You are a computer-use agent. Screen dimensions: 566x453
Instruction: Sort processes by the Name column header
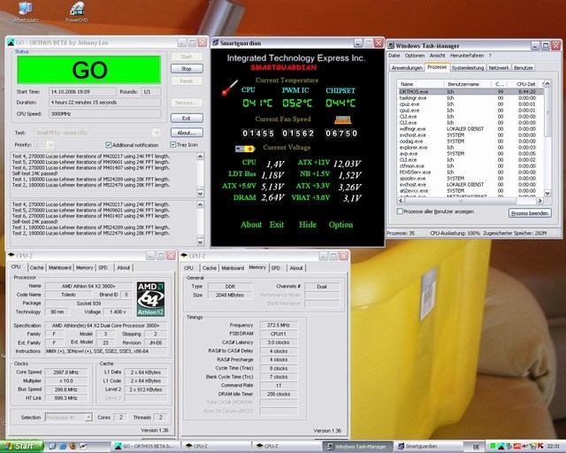[x=421, y=84]
